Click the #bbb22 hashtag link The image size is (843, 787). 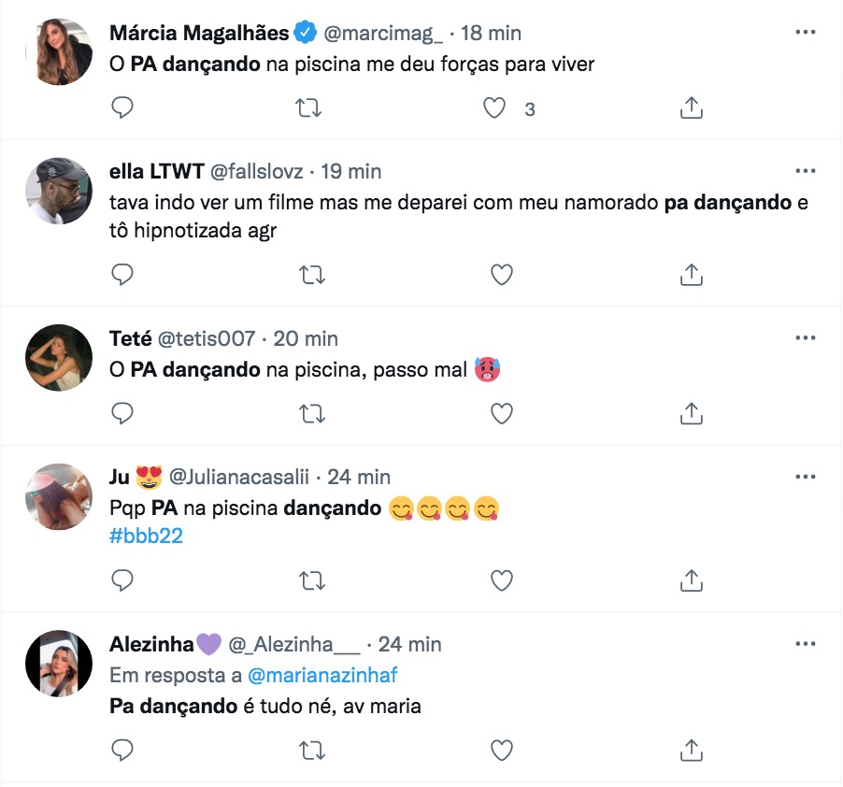[x=146, y=537]
